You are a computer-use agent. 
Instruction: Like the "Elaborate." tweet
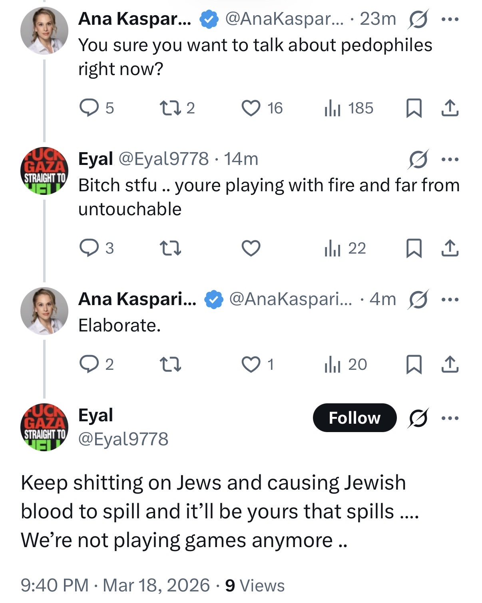pos(251,364)
